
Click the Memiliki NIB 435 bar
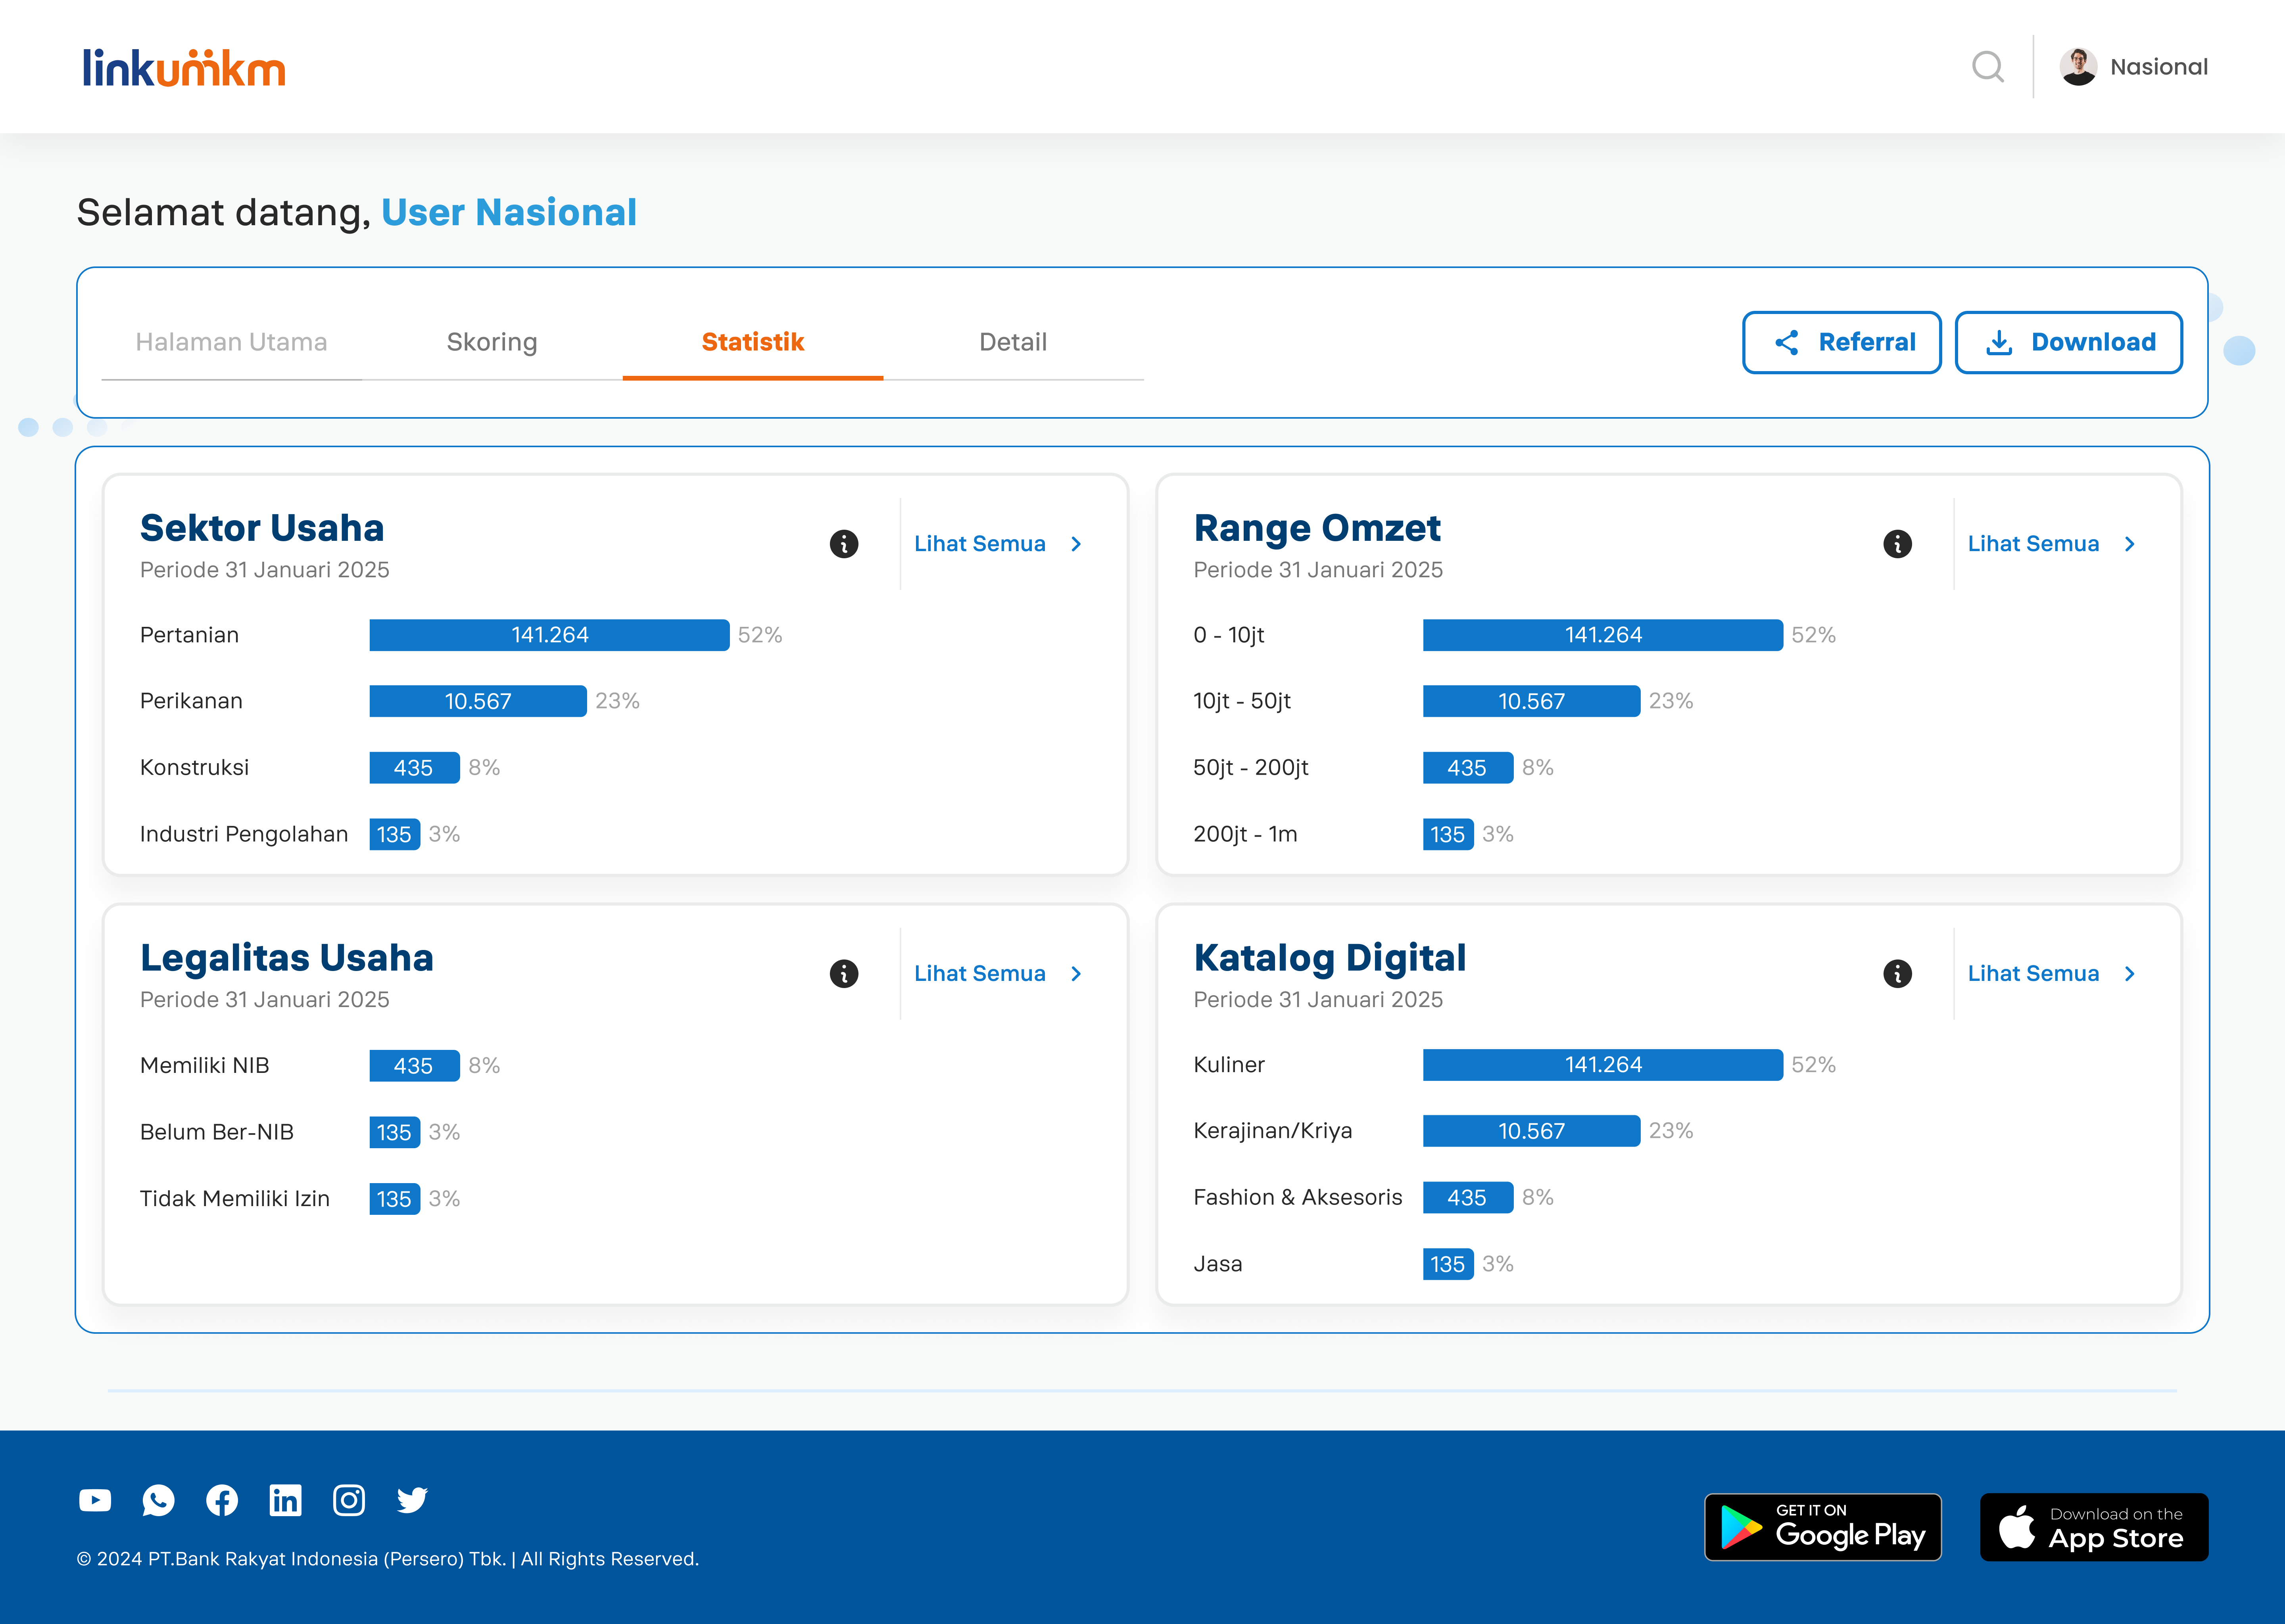pos(414,1066)
